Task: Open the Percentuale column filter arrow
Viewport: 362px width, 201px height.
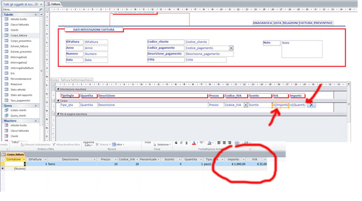Action: (x=158, y=159)
